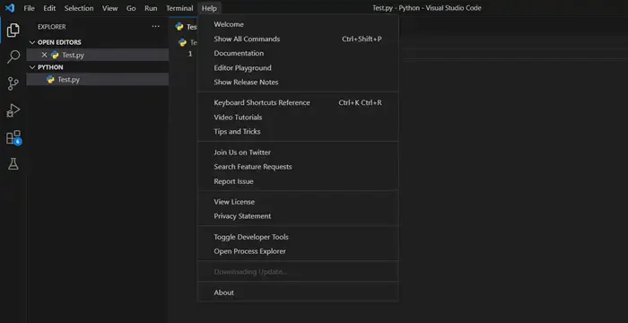The height and width of the screenshot is (323, 628).
Task: Open the Selection menu
Action: click(x=79, y=8)
